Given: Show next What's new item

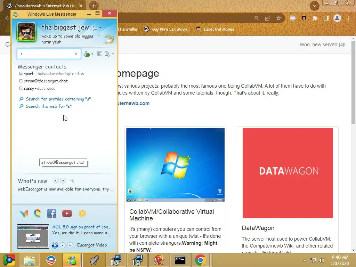Looking at the screenshot, I should pyautogui.click(x=63, y=181).
